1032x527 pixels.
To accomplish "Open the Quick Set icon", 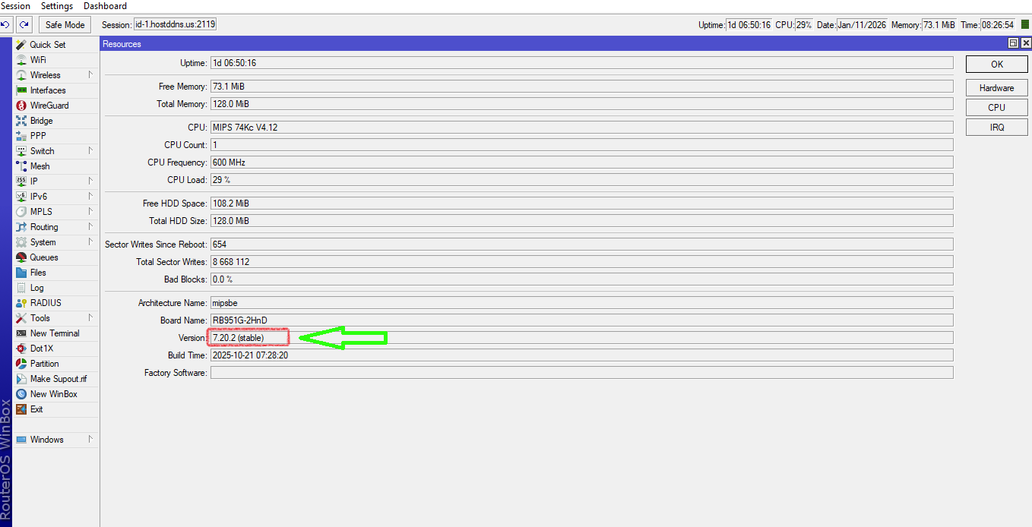I will point(21,45).
